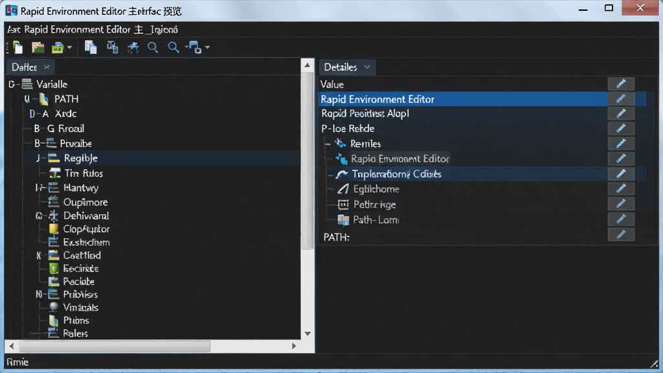Screen dimensions: 663x373
Task: Click horizontal scrollbar right arrow
Action: tap(294, 346)
